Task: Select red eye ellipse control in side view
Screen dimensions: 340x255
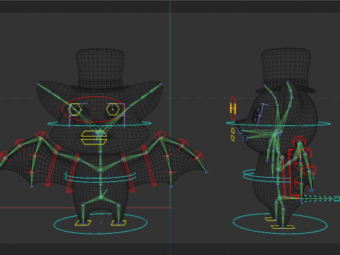Action: [x=233, y=108]
